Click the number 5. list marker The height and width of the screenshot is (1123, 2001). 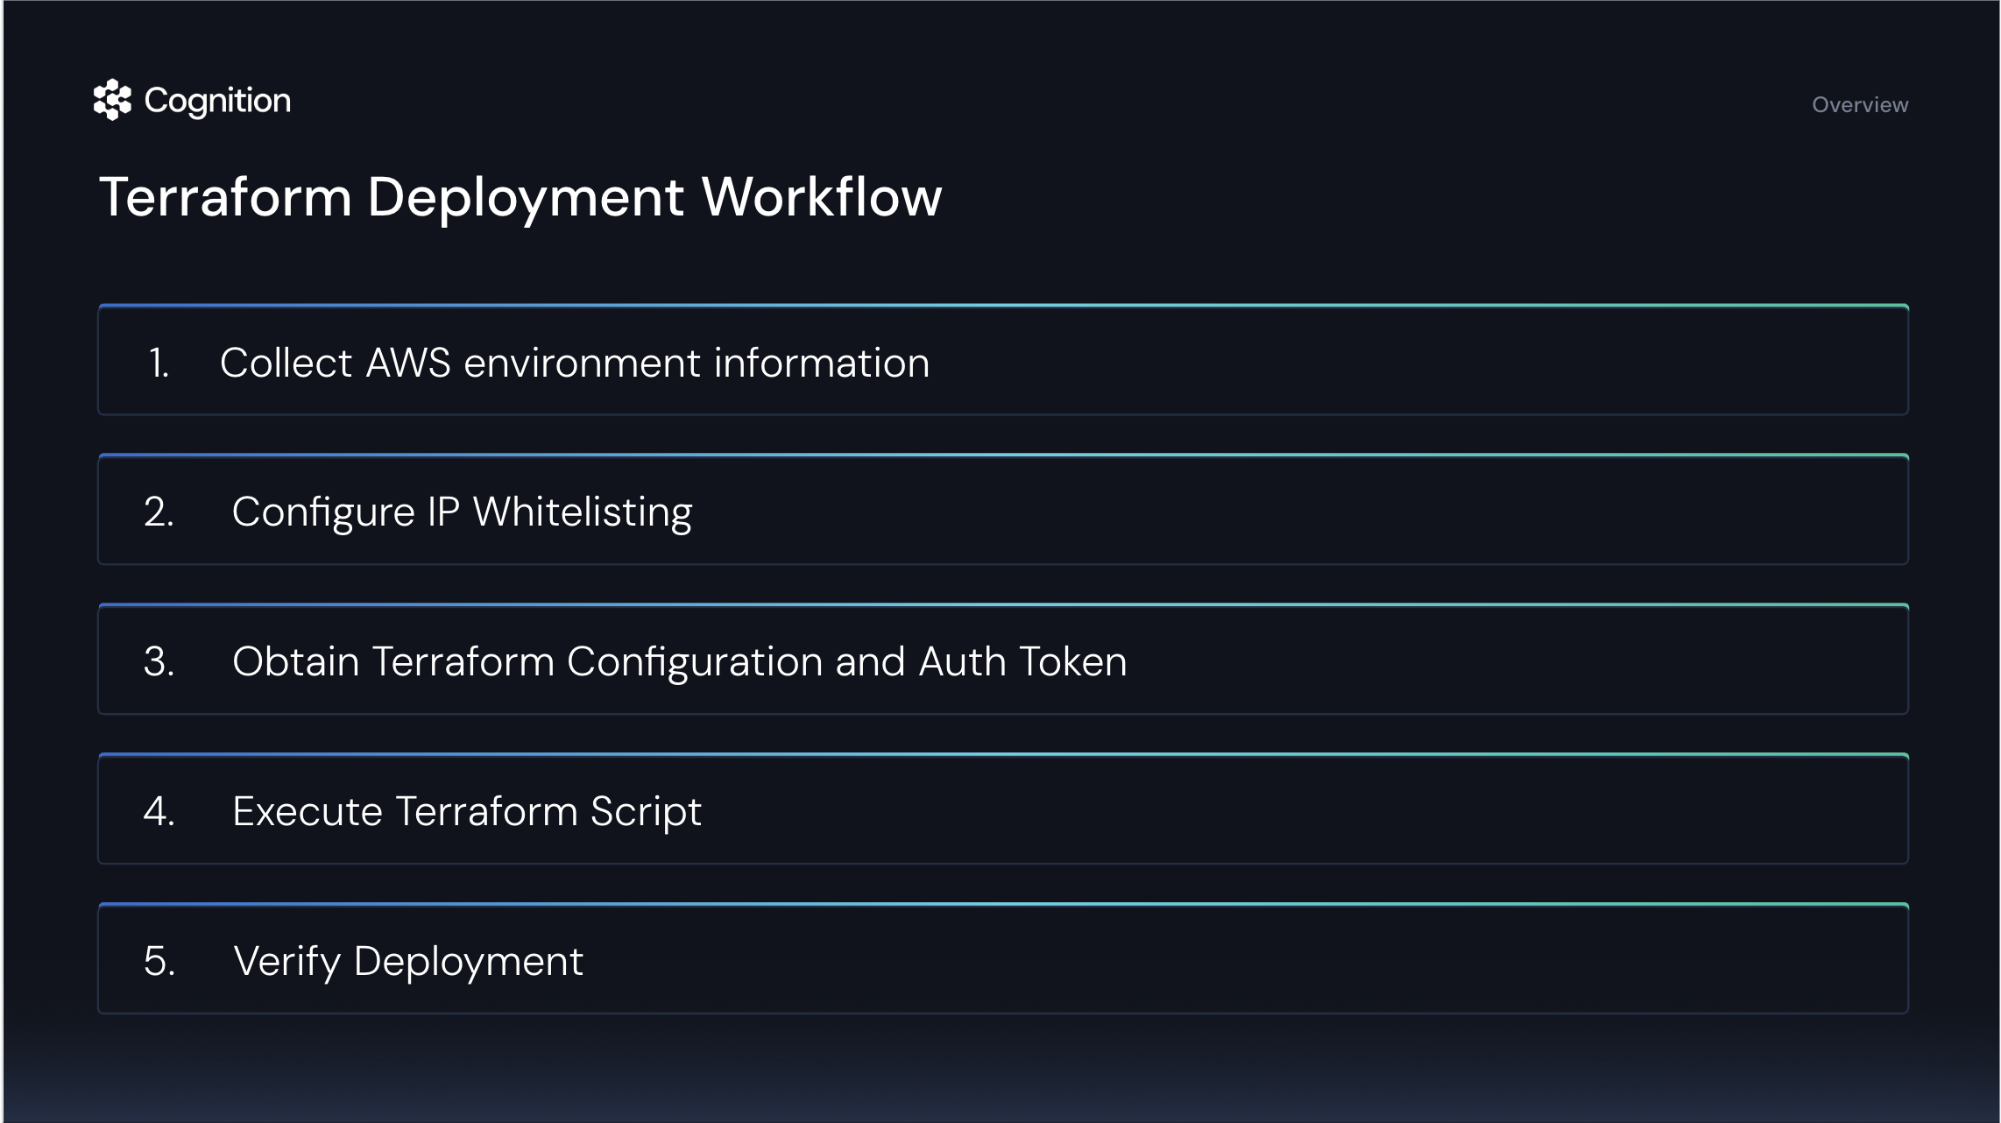159,961
